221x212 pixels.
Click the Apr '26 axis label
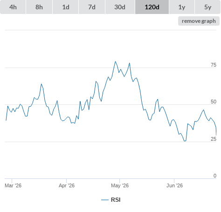pyautogui.click(x=67, y=185)
